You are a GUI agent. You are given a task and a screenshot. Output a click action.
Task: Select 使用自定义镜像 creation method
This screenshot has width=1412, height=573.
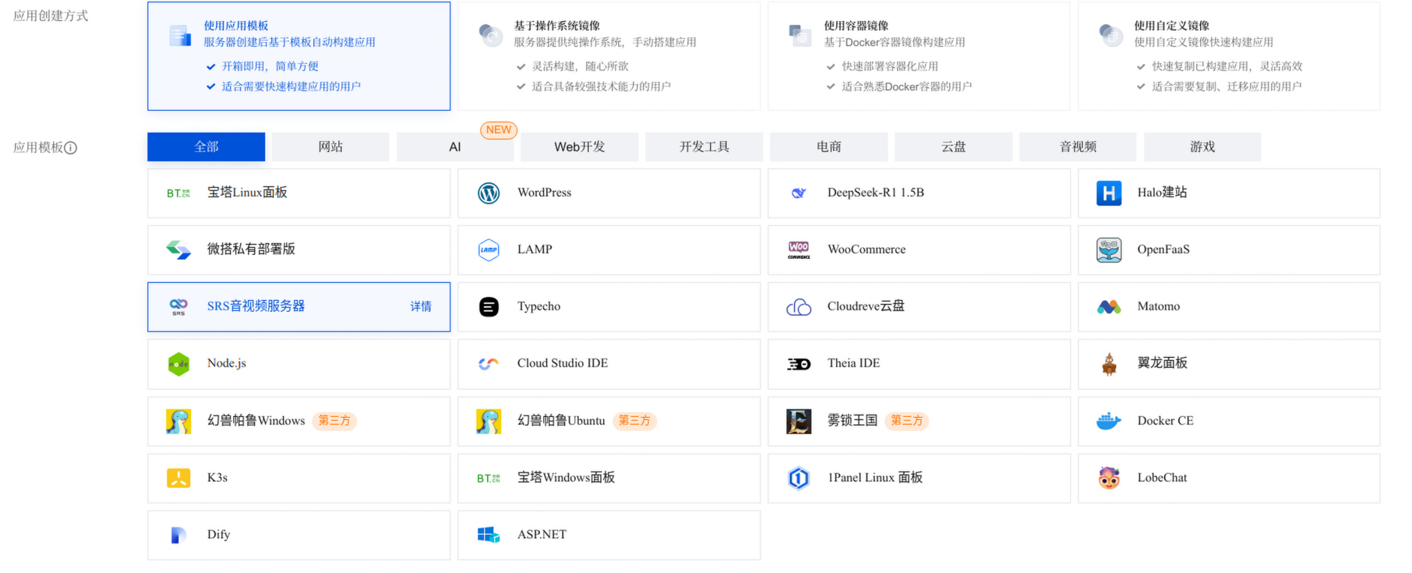(1229, 56)
